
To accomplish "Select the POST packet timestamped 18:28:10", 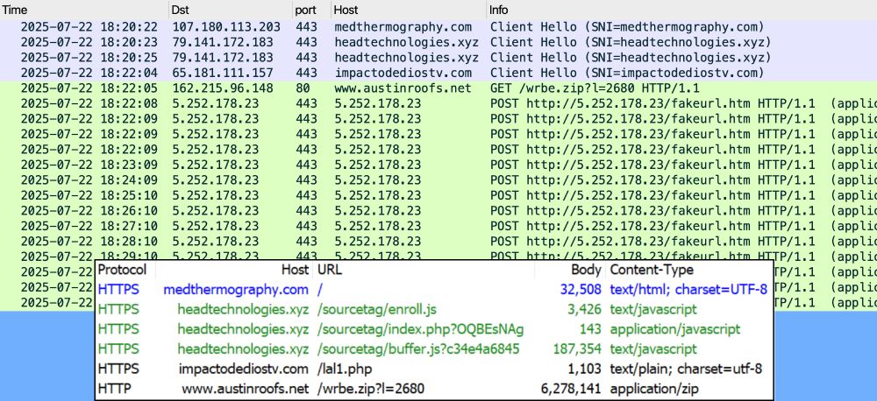I will [438, 242].
